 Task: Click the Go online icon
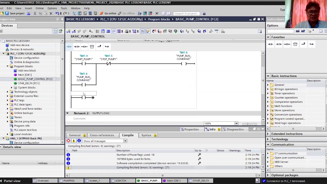[x=101, y=14]
